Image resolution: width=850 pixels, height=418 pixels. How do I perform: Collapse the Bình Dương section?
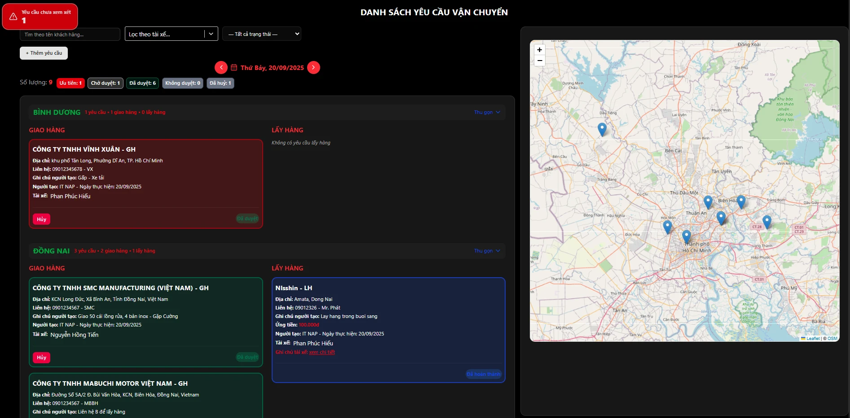coord(487,112)
